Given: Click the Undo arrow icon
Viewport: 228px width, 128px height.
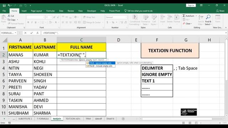Looking at the screenshot, I should 9,6.
